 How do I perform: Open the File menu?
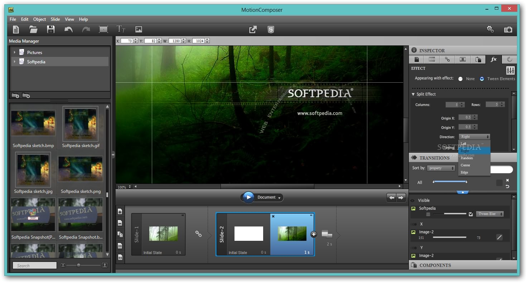pyautogui.click(x=13, y=19)
